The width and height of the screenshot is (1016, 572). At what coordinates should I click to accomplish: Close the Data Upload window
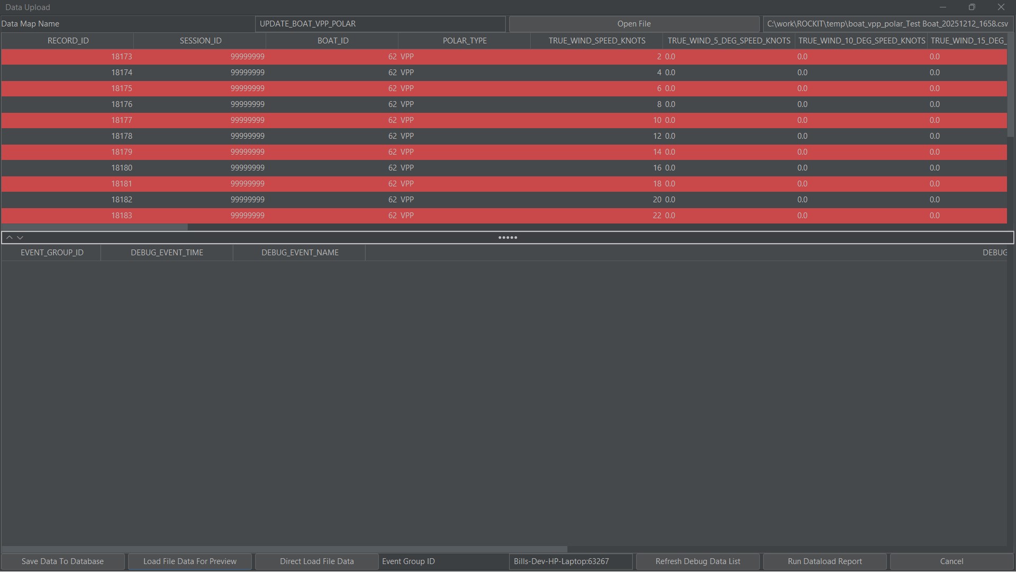1001,7
